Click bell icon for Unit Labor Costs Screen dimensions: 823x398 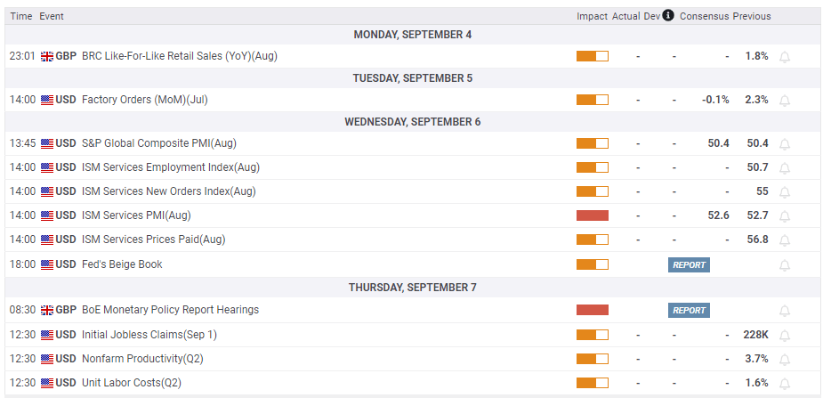(785, 384)
